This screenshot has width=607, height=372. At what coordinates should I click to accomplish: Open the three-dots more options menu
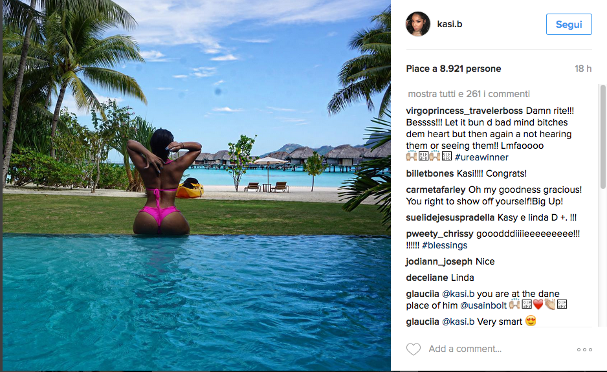584,349
